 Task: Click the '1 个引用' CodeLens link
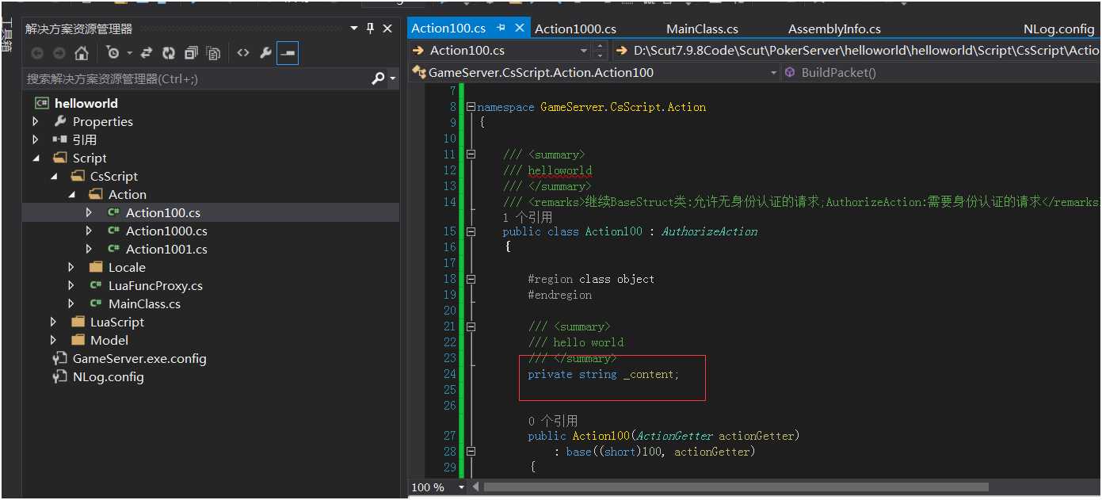(x=527, y=216)
